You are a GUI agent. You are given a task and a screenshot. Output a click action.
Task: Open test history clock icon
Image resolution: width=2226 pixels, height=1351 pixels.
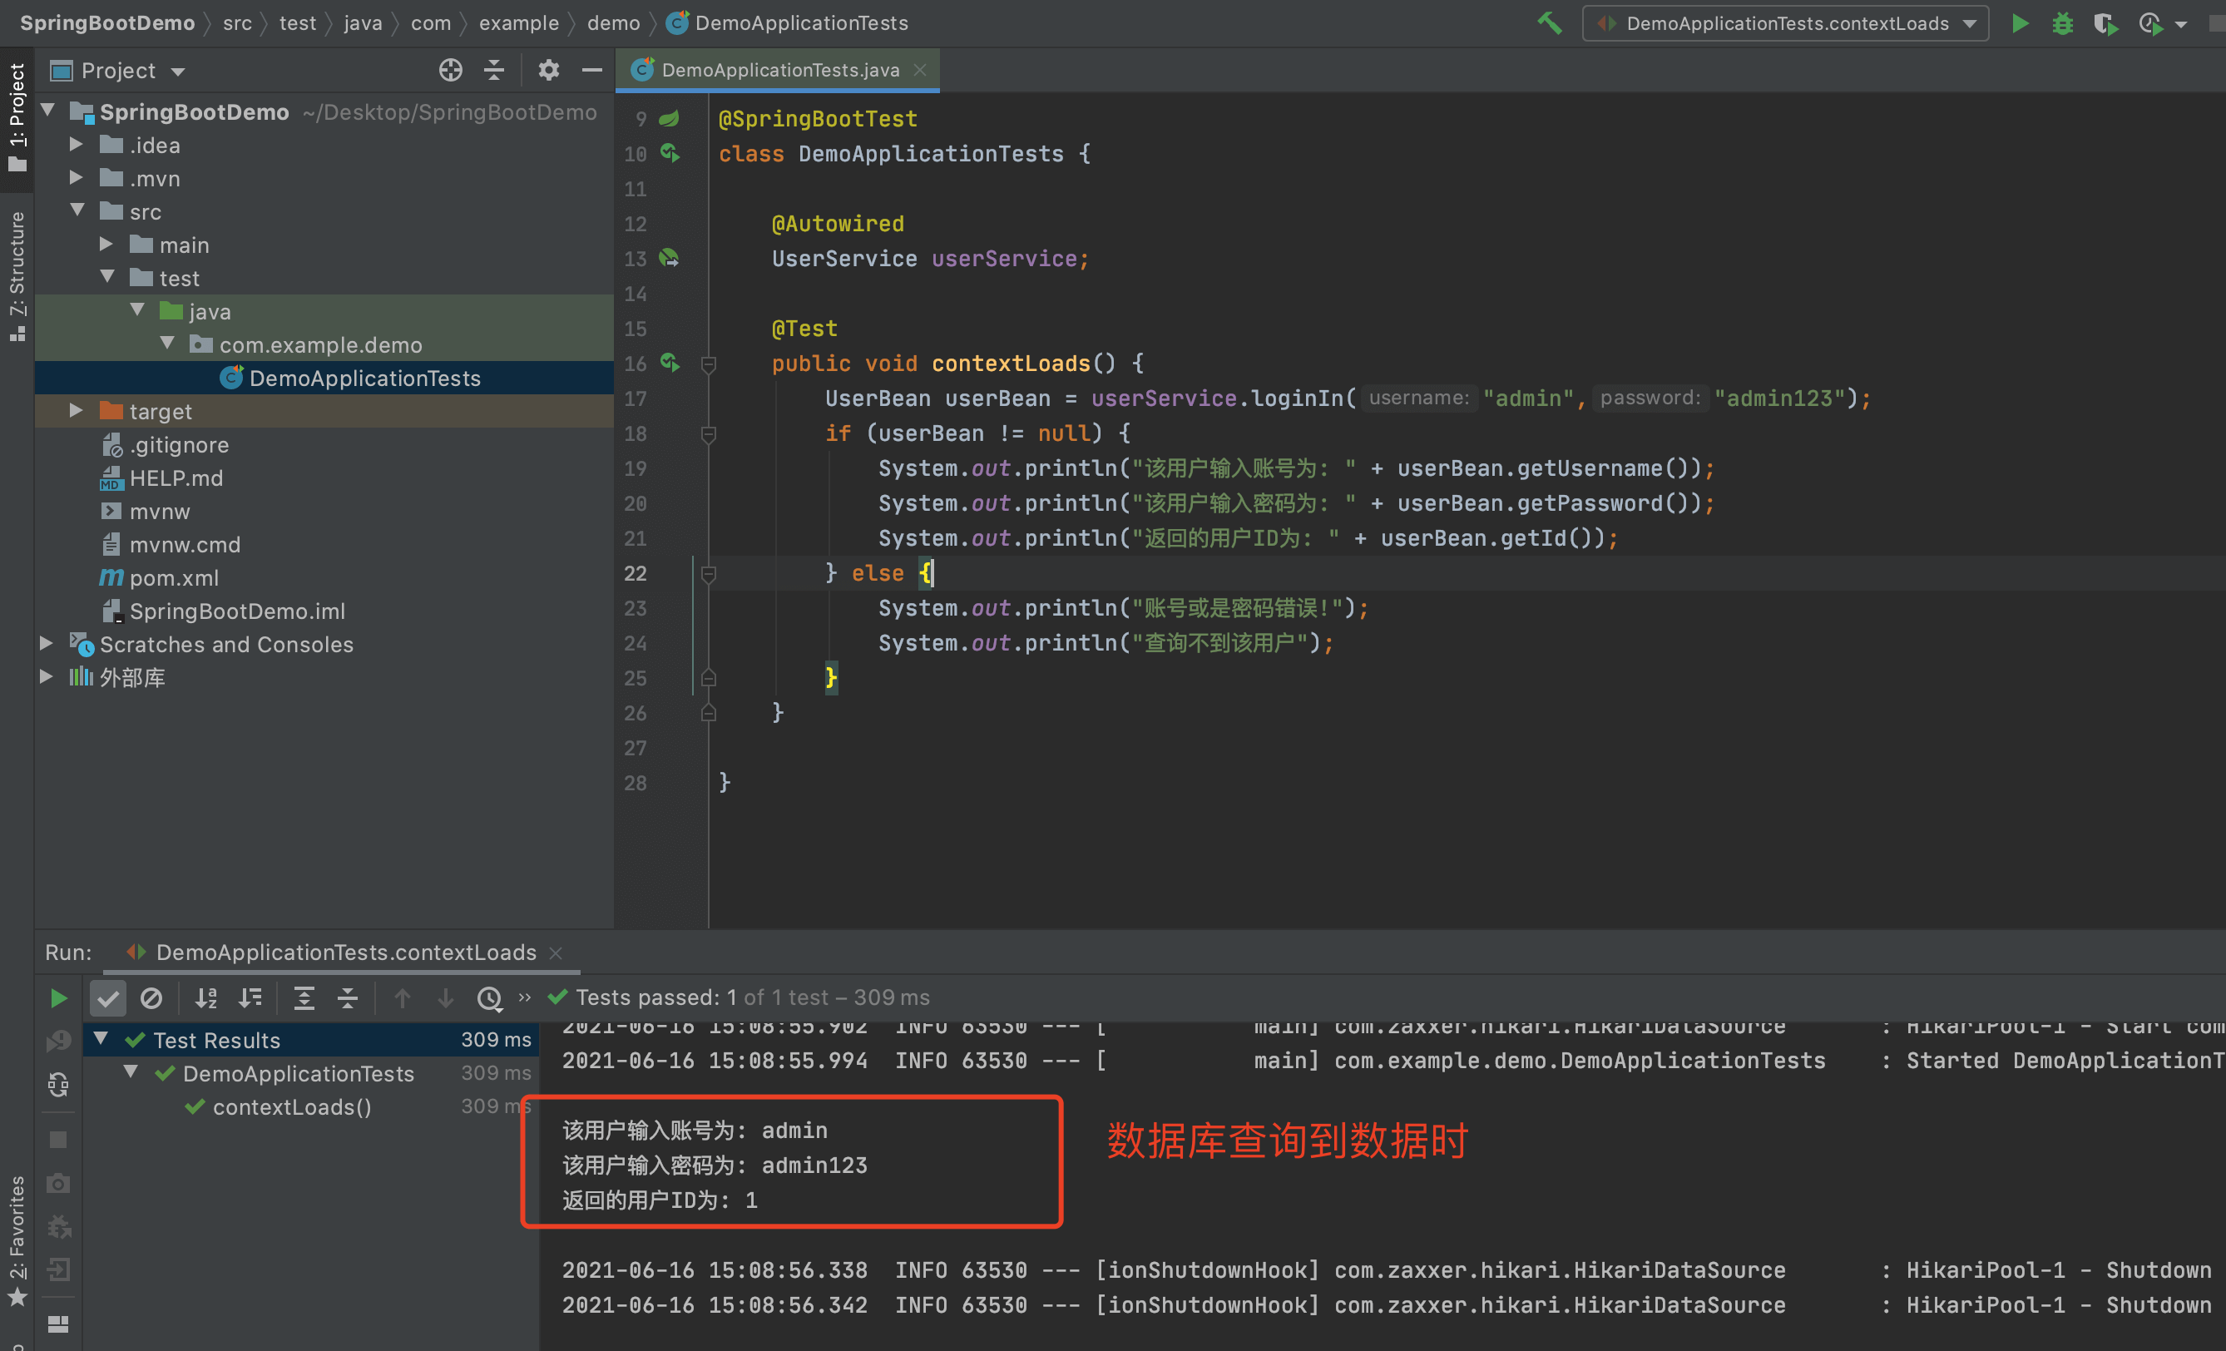point(489,997)
